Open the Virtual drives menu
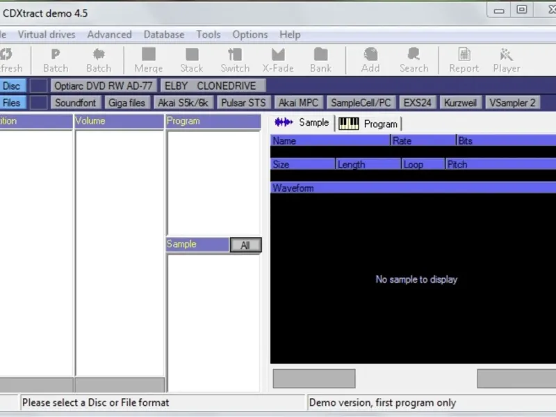556x417 pixels. [x=47, y=34]
